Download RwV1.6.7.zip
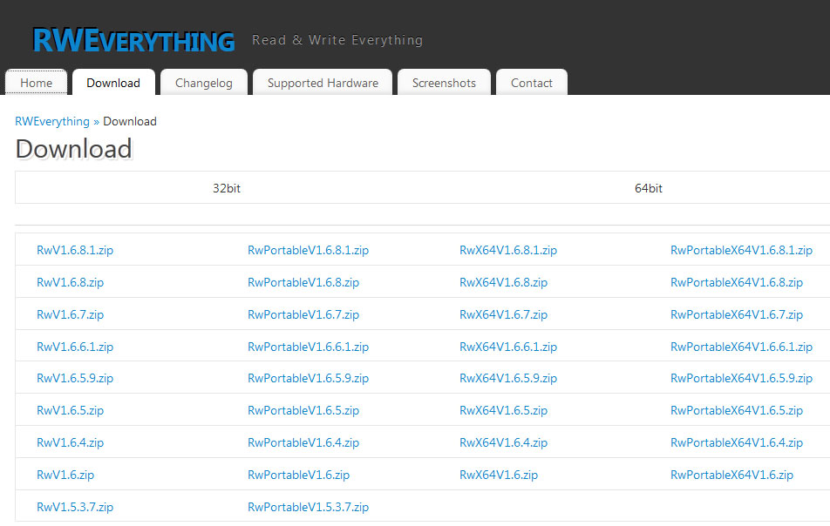830x526 pixels. (70, 314)
